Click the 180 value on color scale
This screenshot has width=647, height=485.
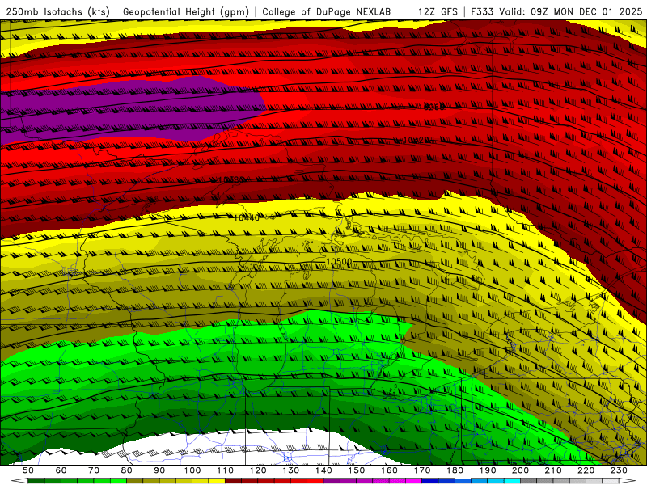click(455, 470)
